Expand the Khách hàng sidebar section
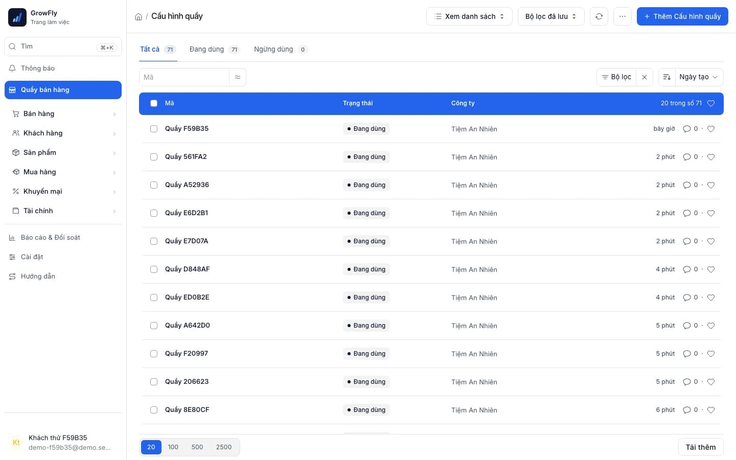The width and height of the screenshot is (736, 460). click(64, 133)
